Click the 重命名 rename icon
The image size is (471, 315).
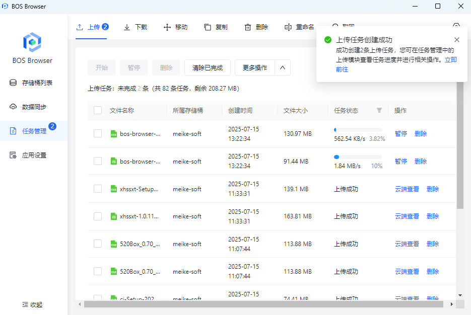point(288,27)
